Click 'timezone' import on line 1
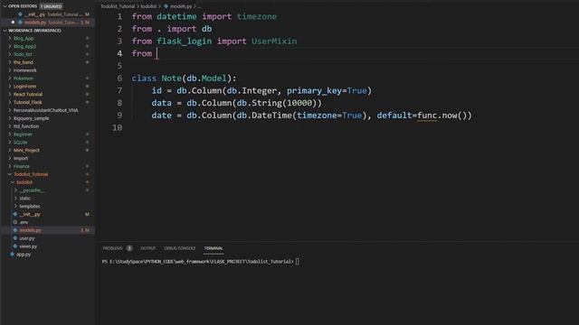The image size is (579, 325). click(x=257, y=16)
